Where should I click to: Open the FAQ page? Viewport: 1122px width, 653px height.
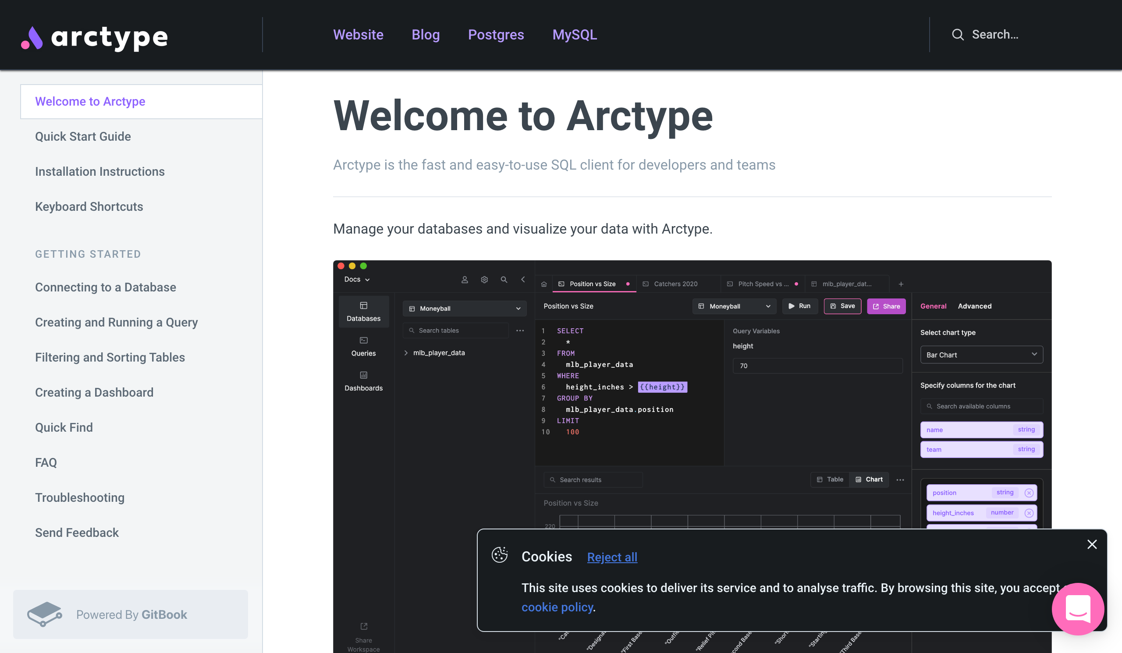point(46,462)
